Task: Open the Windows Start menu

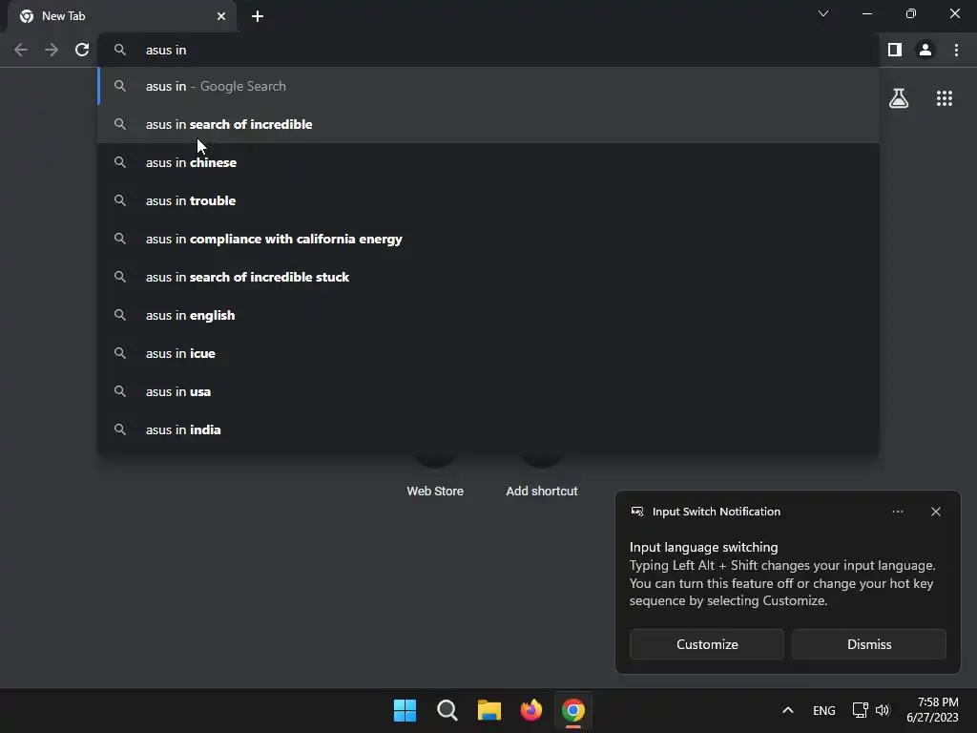Action: [x=405, y=710]
